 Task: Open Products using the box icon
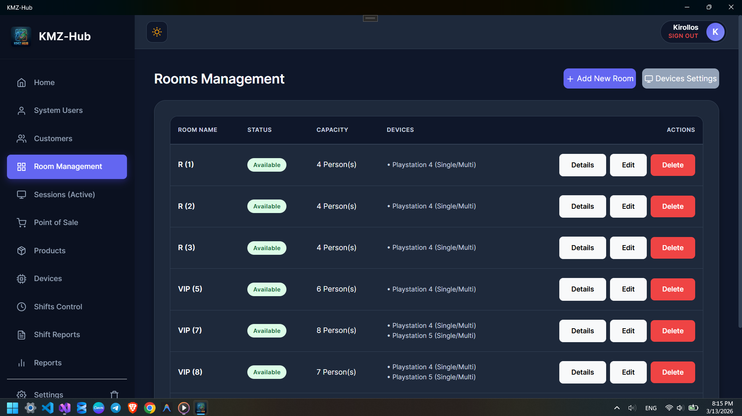click(21, 251)
